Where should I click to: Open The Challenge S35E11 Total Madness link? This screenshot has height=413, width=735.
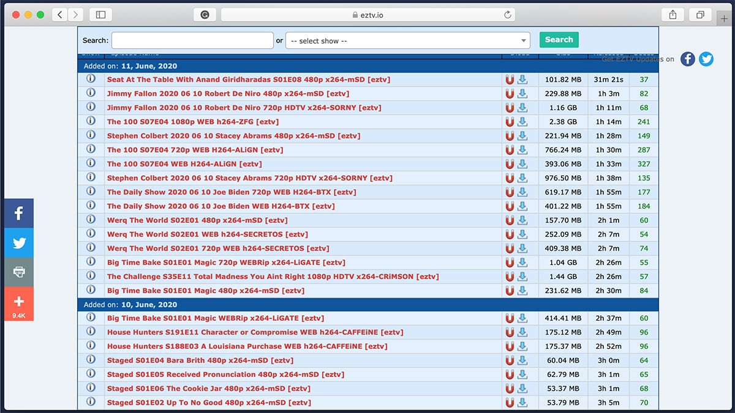tap(273, 277)
